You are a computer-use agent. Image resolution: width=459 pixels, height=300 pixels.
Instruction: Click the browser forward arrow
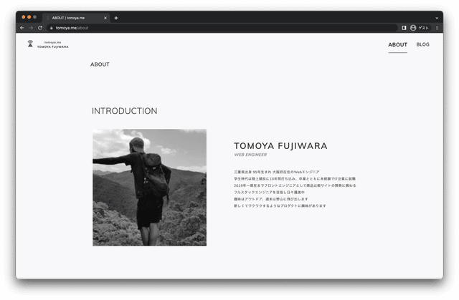[x=31, y=28]
